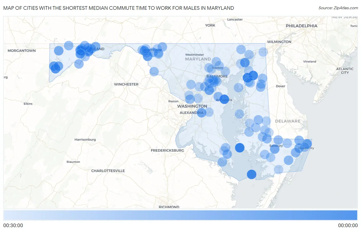Click the WINCHESTER map label
The image size is (361, 231).
(126, 84)
